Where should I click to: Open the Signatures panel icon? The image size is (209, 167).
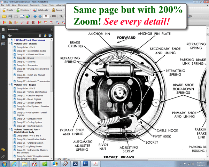pos(3,44)
